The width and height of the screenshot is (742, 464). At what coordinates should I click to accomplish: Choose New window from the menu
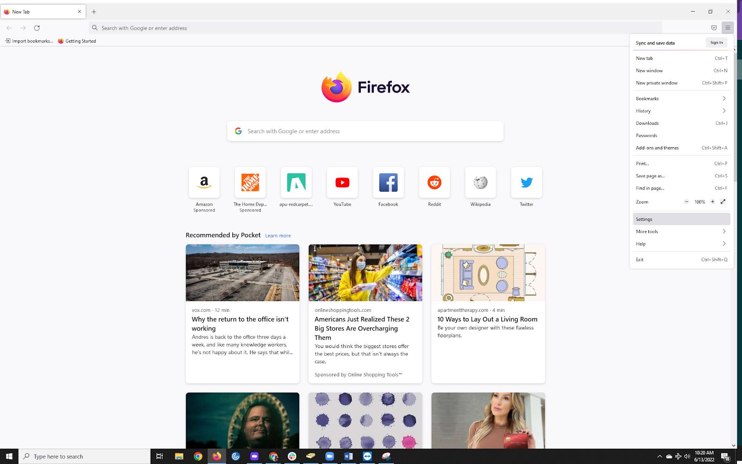click(681, 71)
